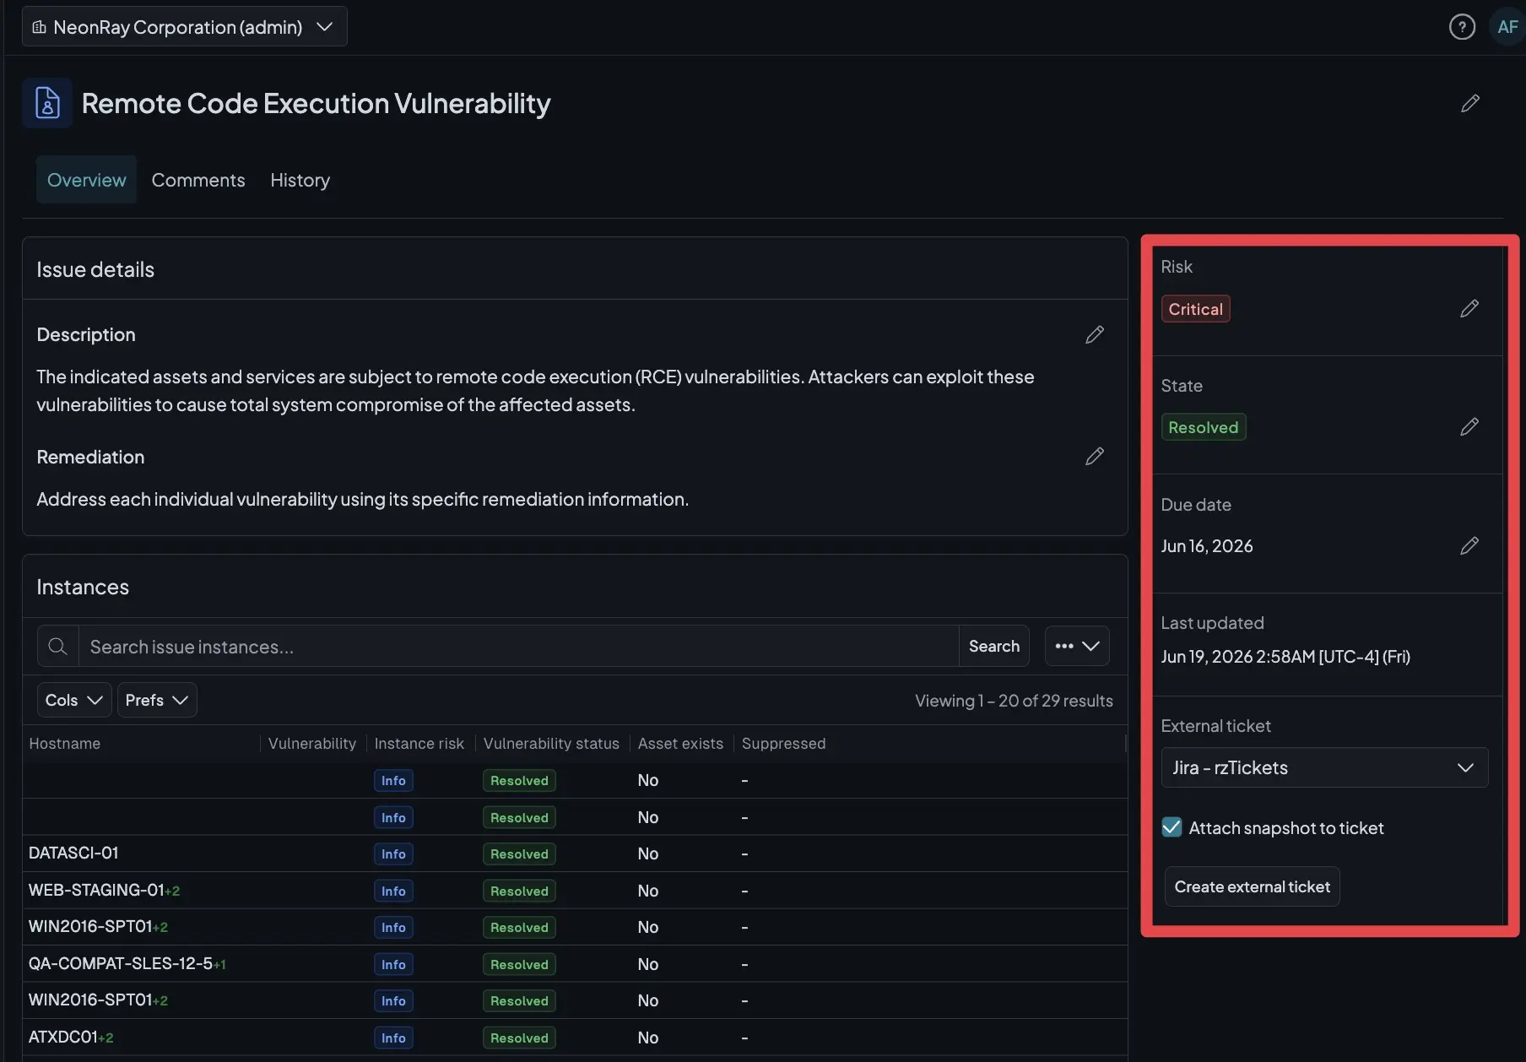The width and height of the screenshot is (1526, 1062).
Task: Click Create external ticket button
Action: pyautogui.click(x=1252, y=886)
